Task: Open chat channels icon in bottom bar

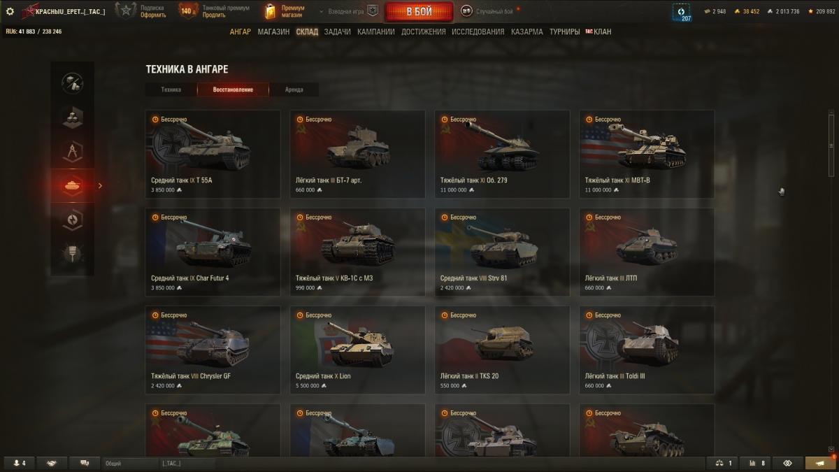Action: pyautogui.click(x=85, y=463)
